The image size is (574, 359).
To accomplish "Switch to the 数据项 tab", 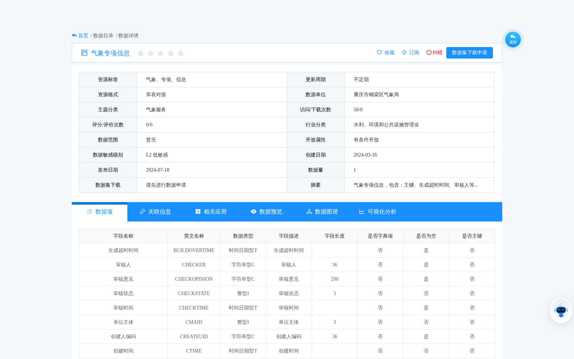I will (100, 212).
